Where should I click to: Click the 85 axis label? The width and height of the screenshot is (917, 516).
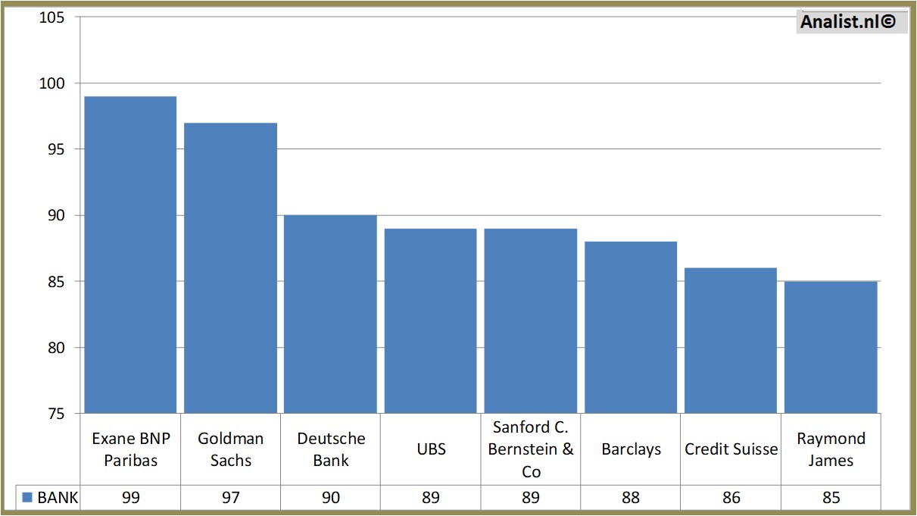click(x=56, y=282)
